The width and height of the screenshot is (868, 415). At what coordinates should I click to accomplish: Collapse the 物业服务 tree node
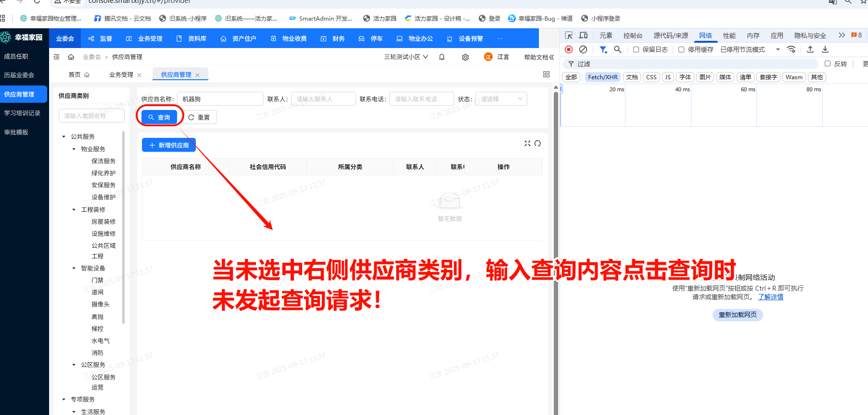click(x=74, y=149)
